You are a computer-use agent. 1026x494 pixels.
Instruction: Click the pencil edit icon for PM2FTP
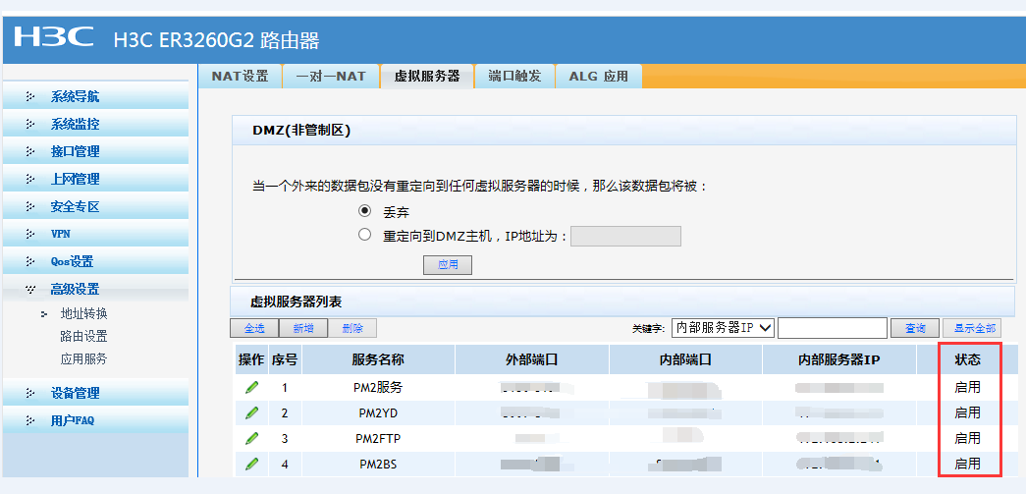[x=251, y=438]
